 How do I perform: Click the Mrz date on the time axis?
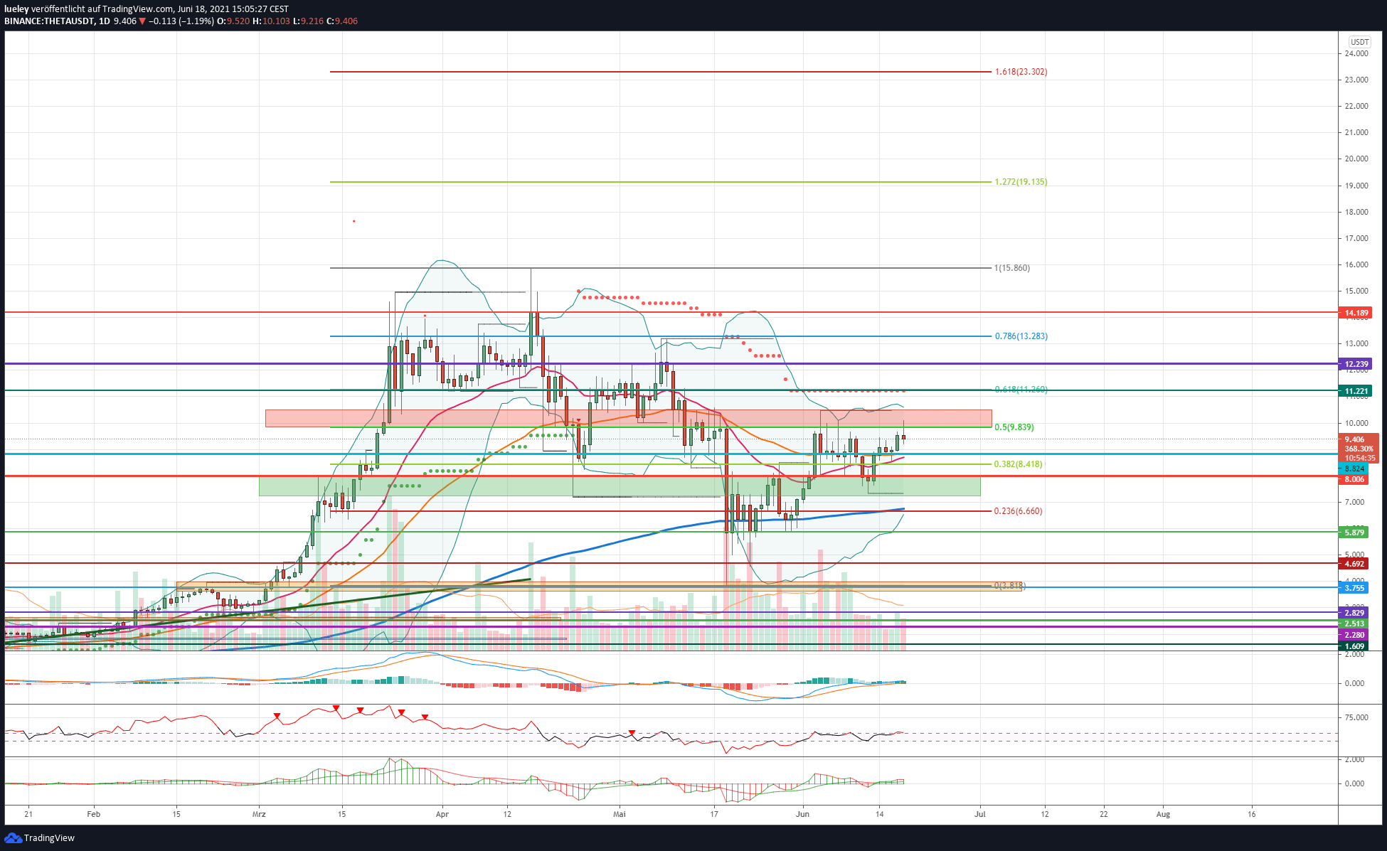coord(259,814)
